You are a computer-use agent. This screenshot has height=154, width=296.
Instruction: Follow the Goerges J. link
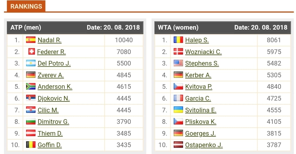click(x=200, y=133)
